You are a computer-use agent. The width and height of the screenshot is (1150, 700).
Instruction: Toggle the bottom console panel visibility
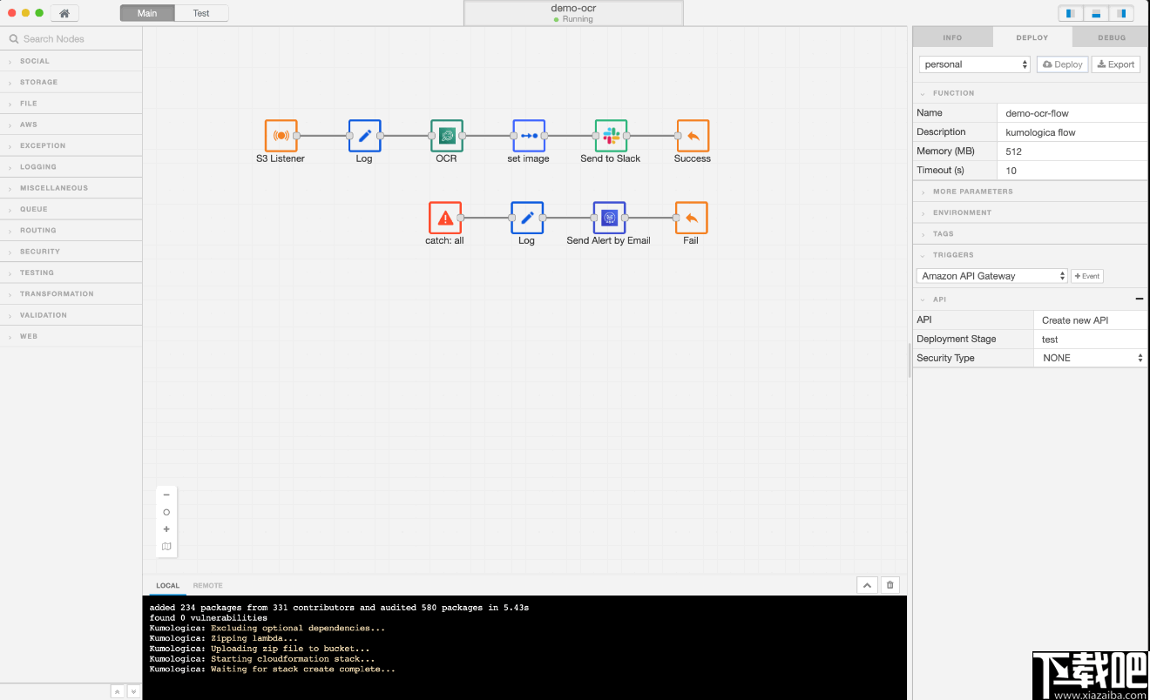1096,13
